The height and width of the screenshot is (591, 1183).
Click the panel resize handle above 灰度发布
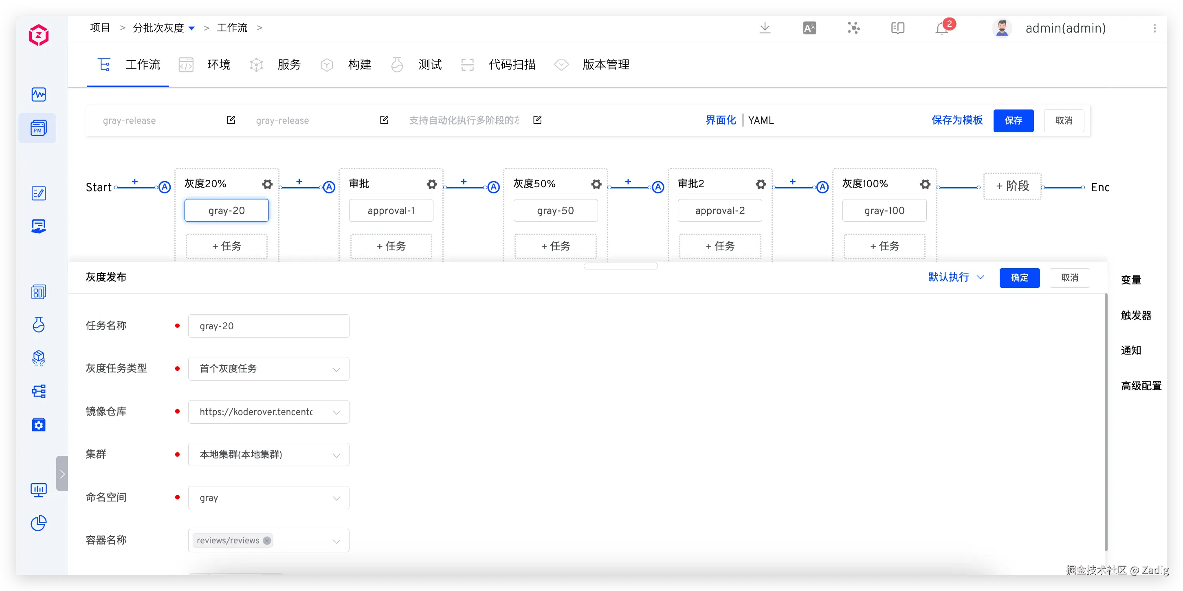(620, 266)
